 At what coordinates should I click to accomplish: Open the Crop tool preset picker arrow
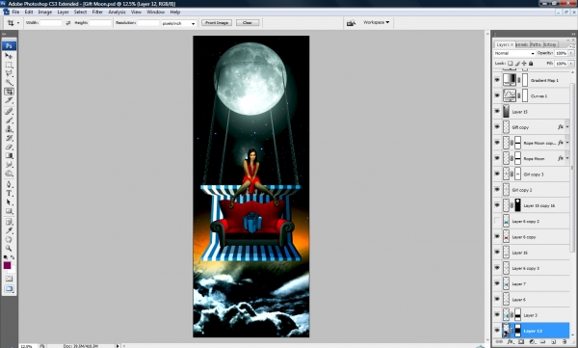click(18, 23)
